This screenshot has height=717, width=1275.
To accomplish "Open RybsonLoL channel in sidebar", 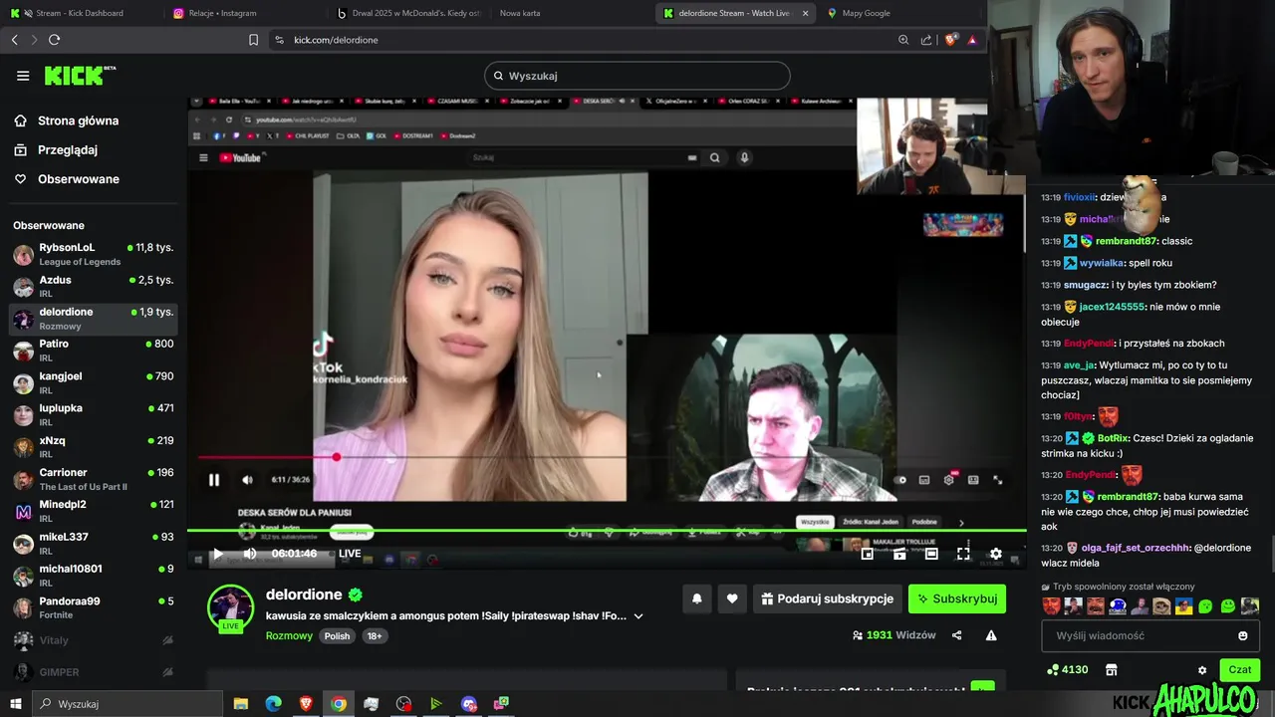I will 94,254.
